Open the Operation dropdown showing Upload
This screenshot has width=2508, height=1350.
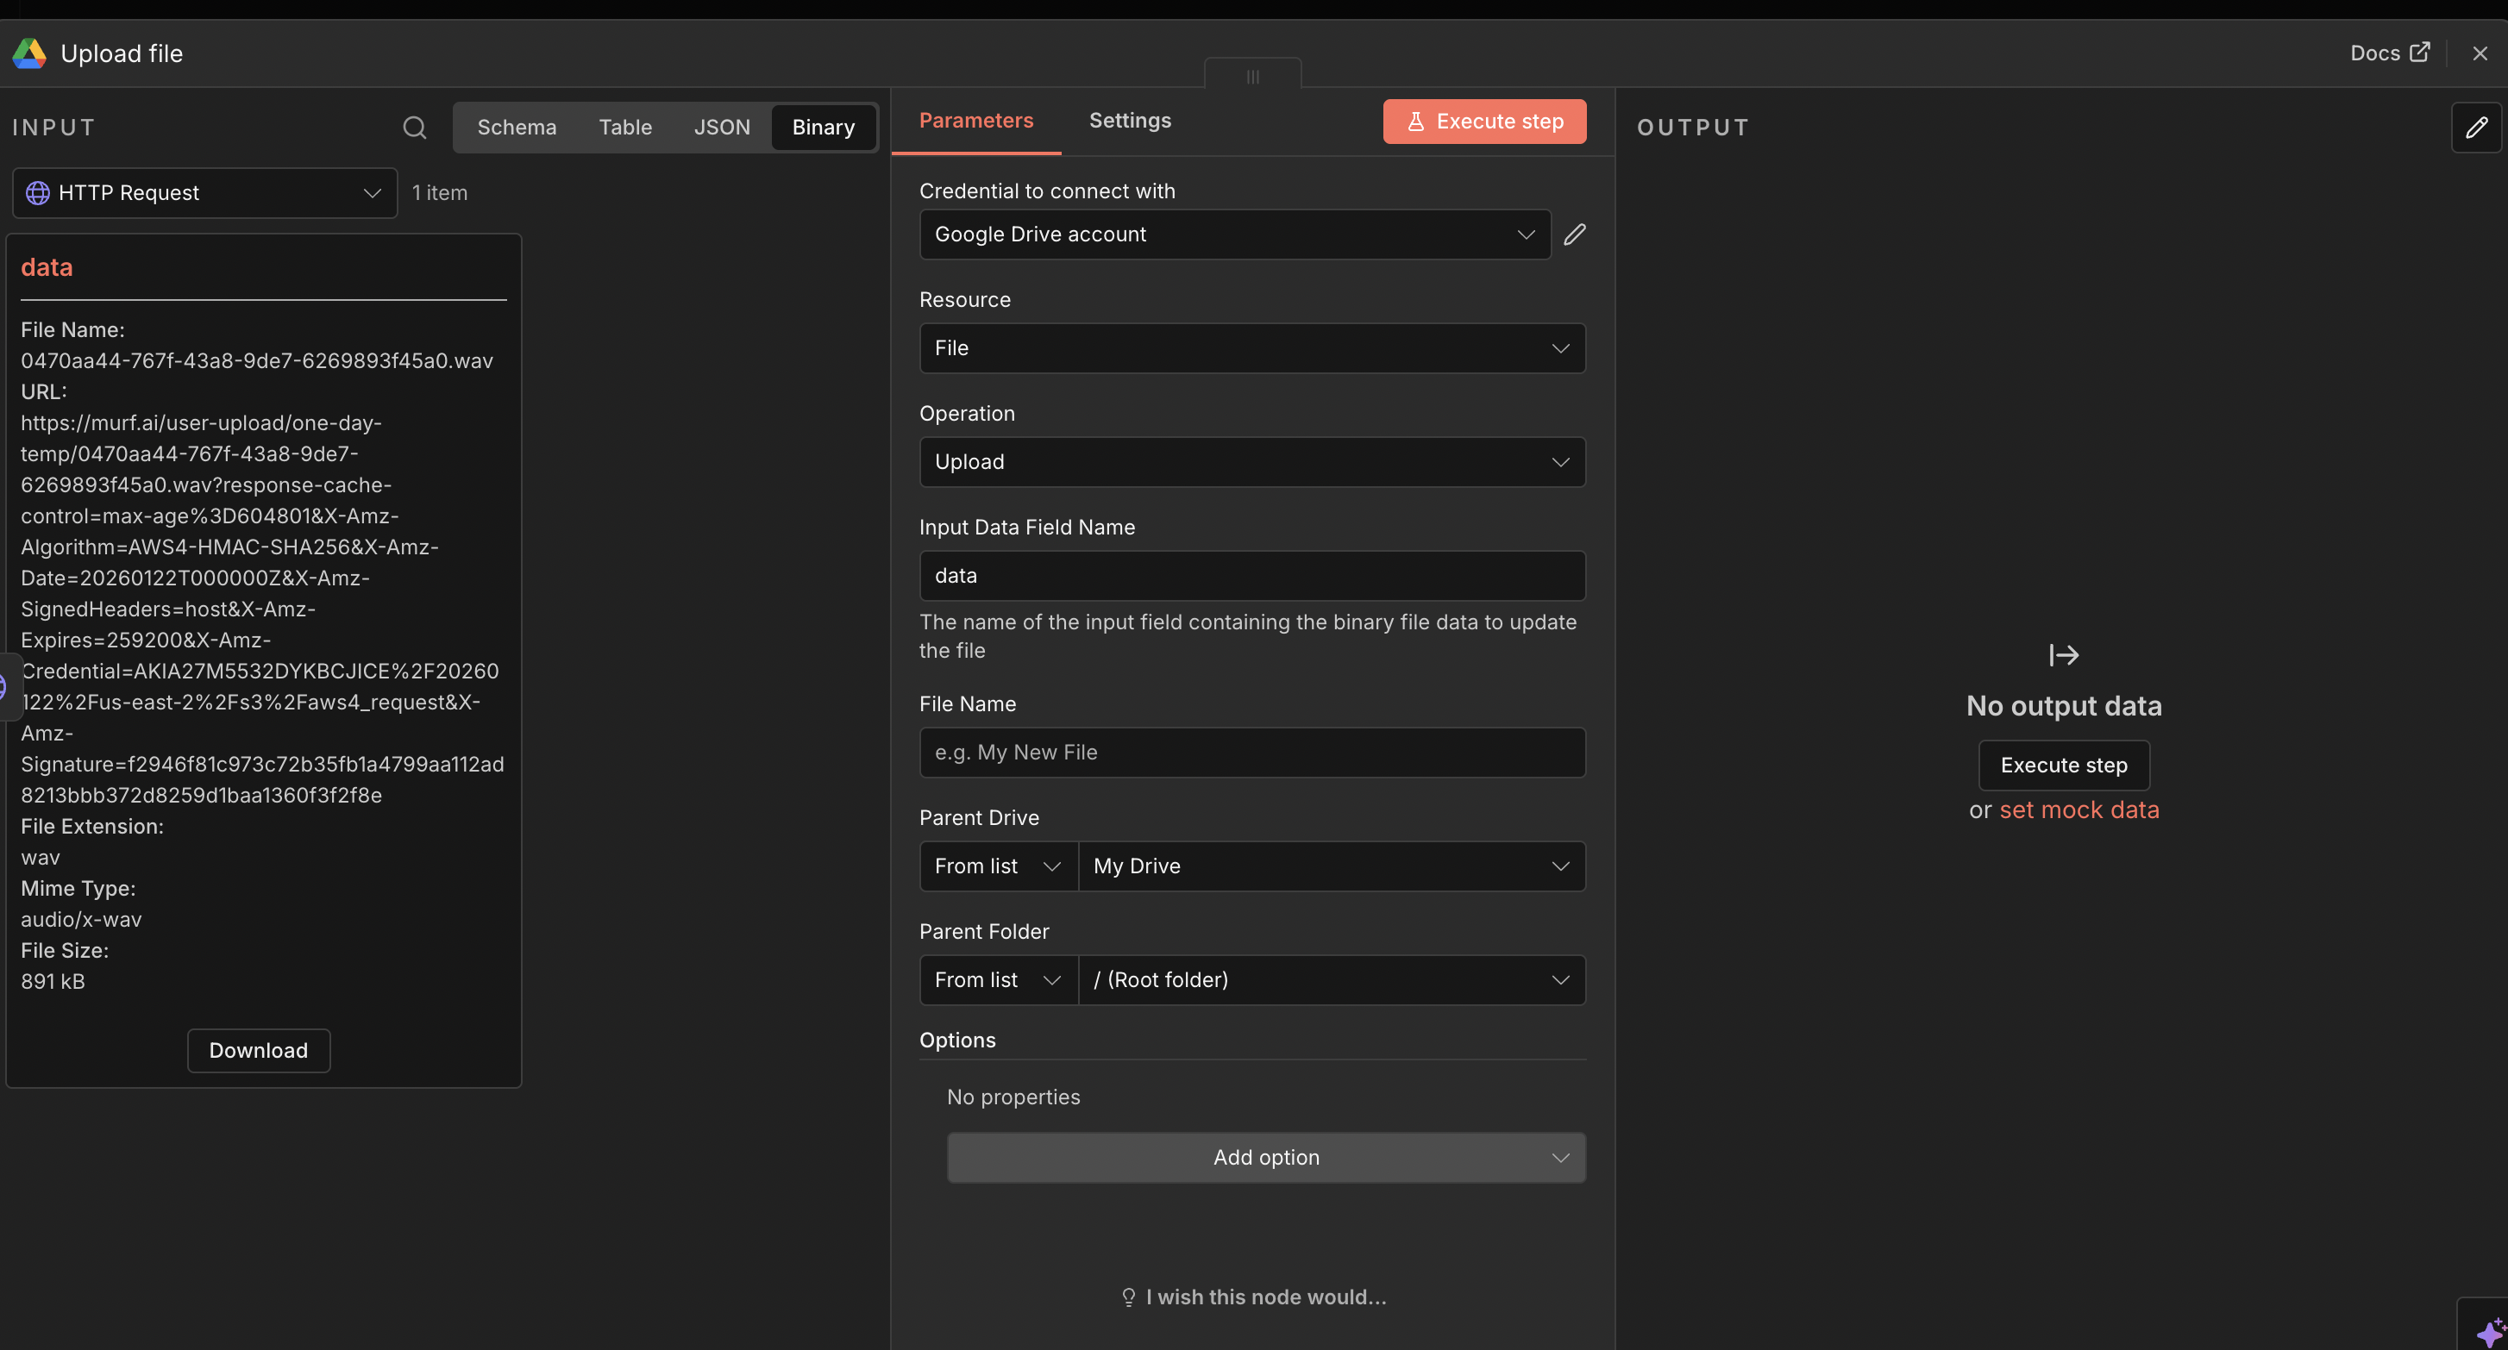tap(1251, 461)
